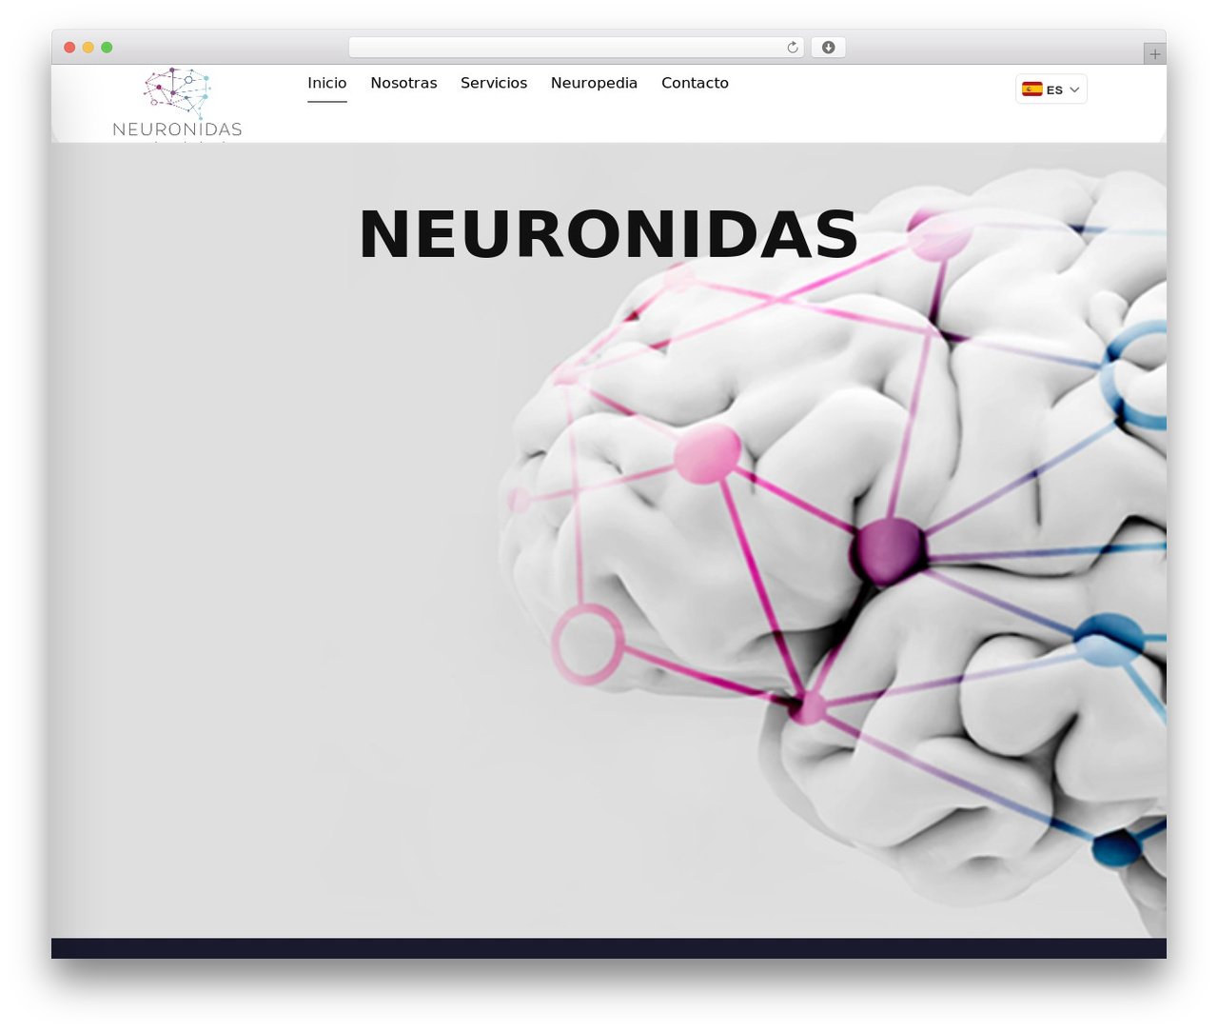
Task: Focus the browser address bar
Action: click(576, 48)
